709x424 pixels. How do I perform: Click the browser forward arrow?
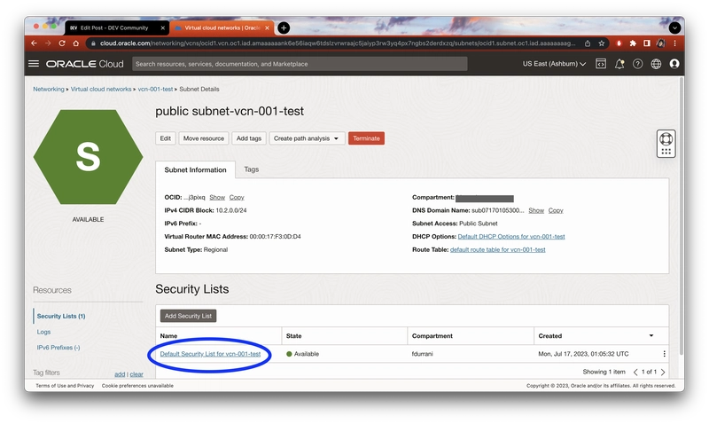48,43
